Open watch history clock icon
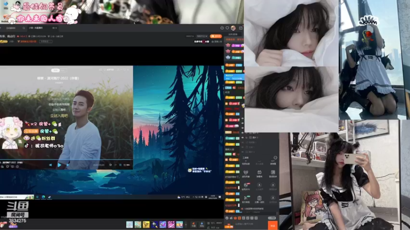This screenshot has height=230, width=410. click(222, 28)
